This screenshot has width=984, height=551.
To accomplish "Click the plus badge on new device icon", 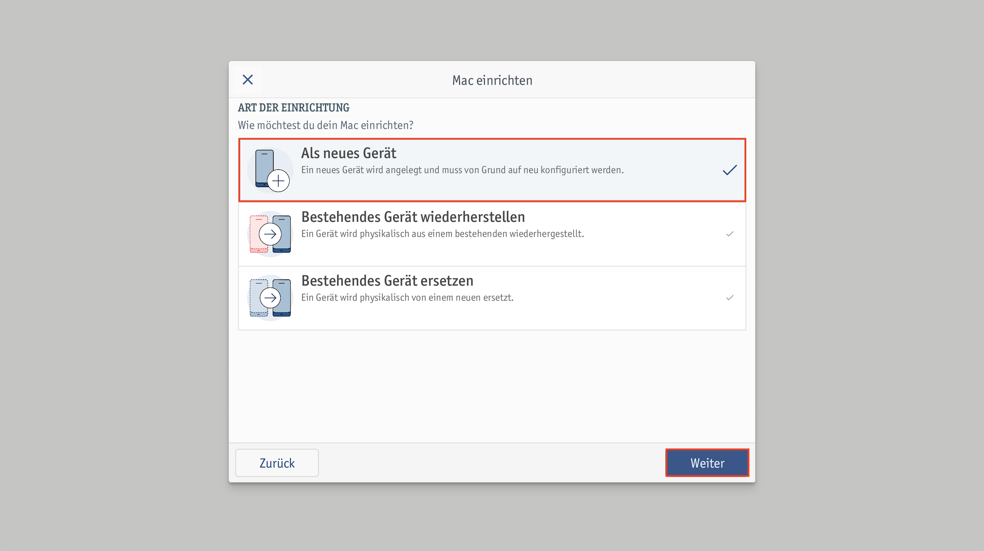I will click(278, 181).
